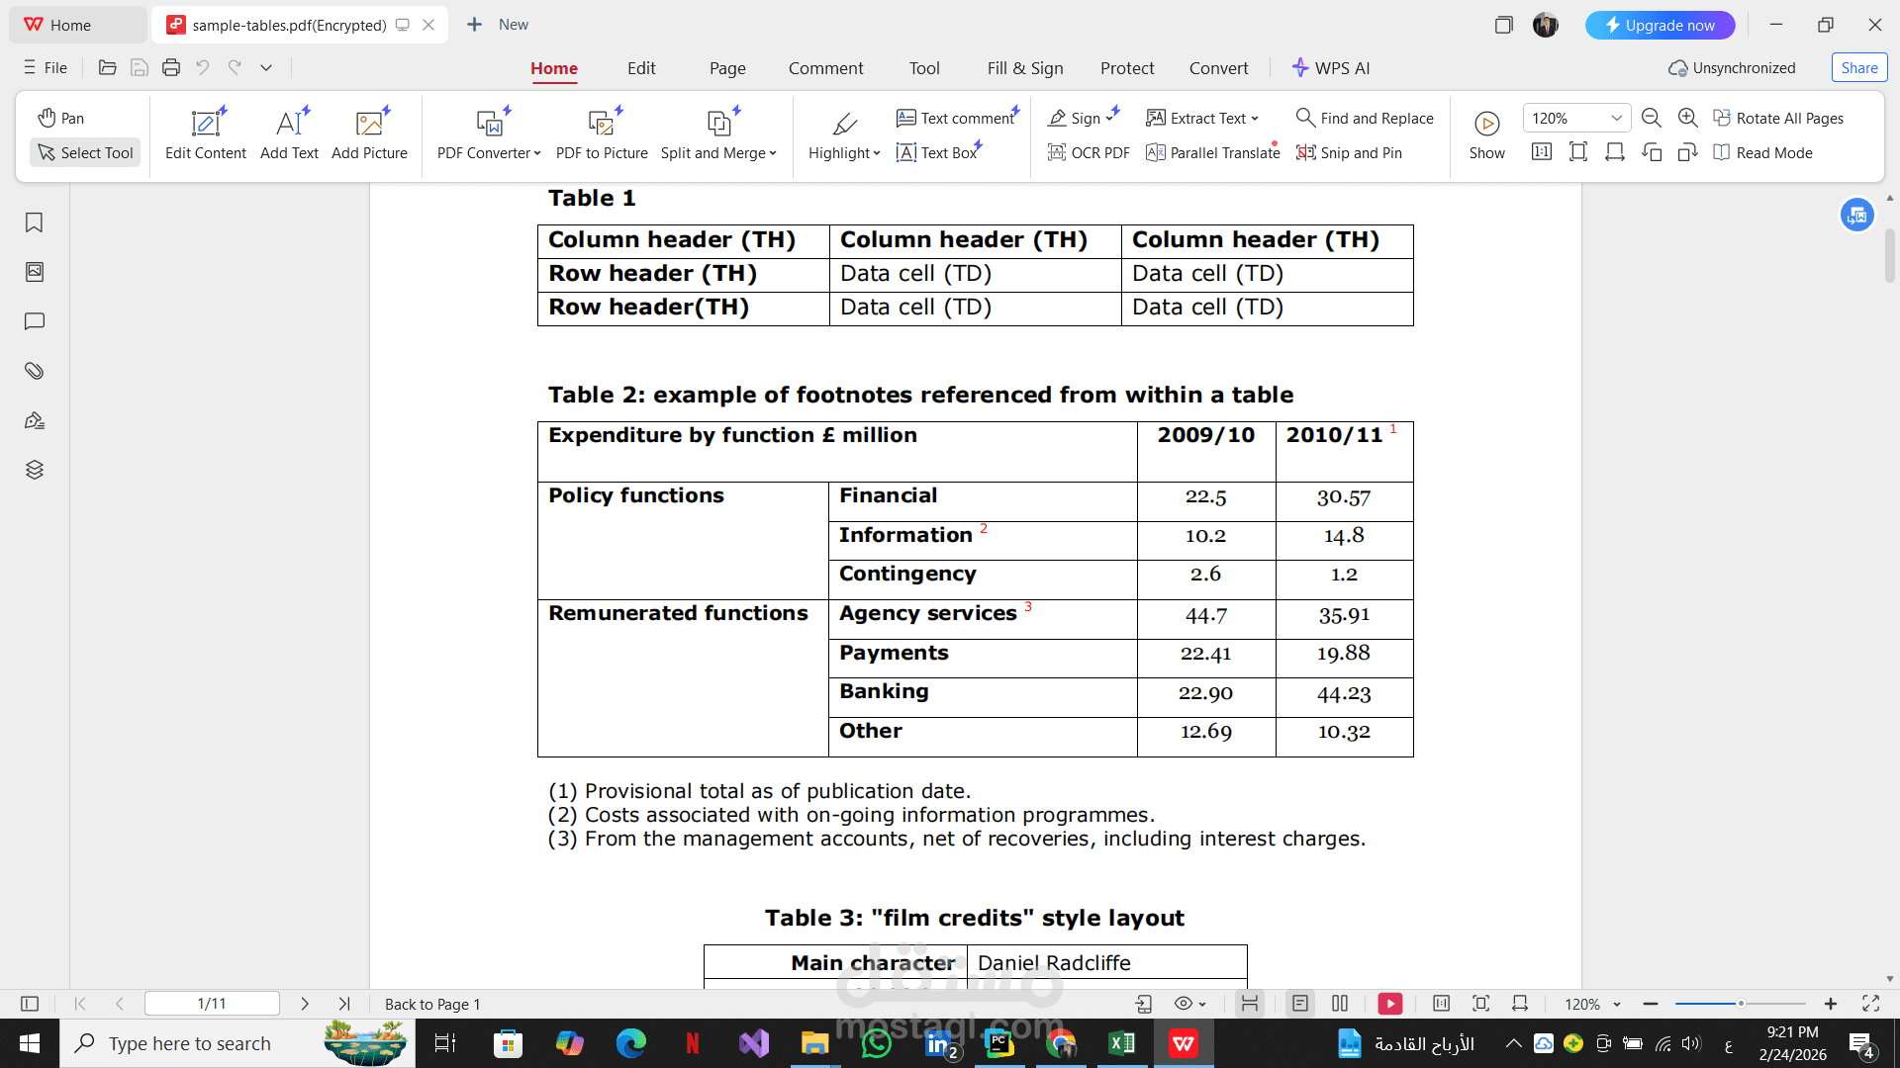Click the Upgrade now button
The image size is (1900, 1068).
tap(1660, 25)
